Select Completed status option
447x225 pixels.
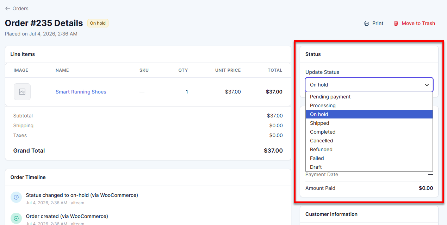(x=369, y=132)
